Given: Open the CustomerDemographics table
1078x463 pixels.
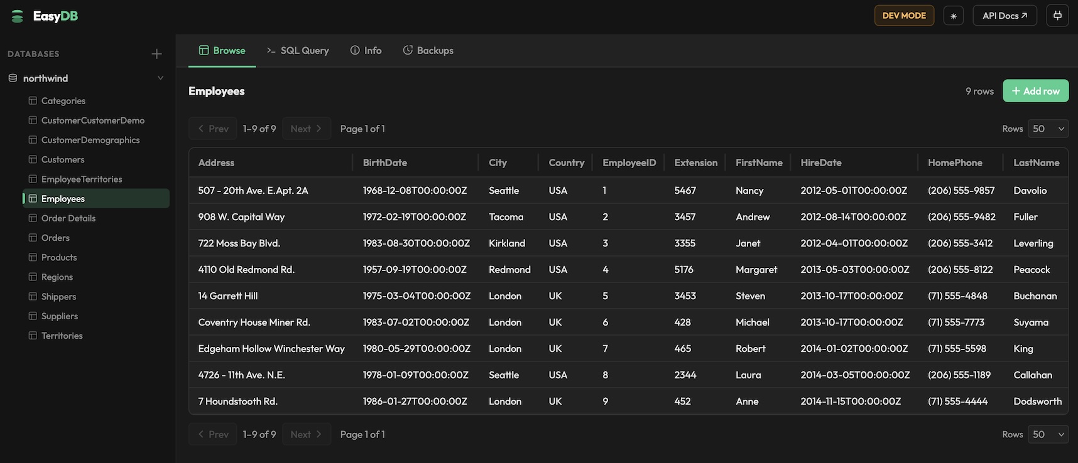Looking at the screenshot, I should (96, 140).
